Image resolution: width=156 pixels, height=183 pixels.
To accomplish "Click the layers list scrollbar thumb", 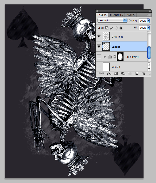I will coord(149,53).
